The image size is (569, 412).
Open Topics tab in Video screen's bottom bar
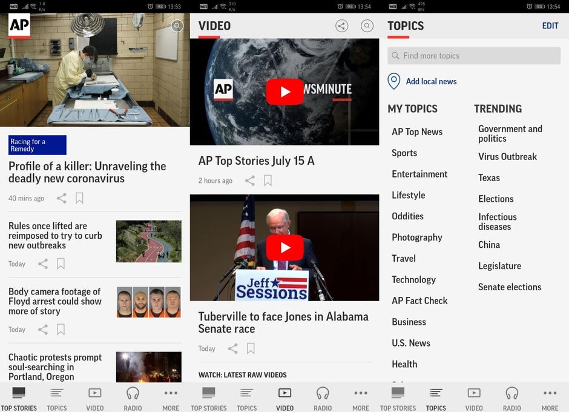(247, 399)
